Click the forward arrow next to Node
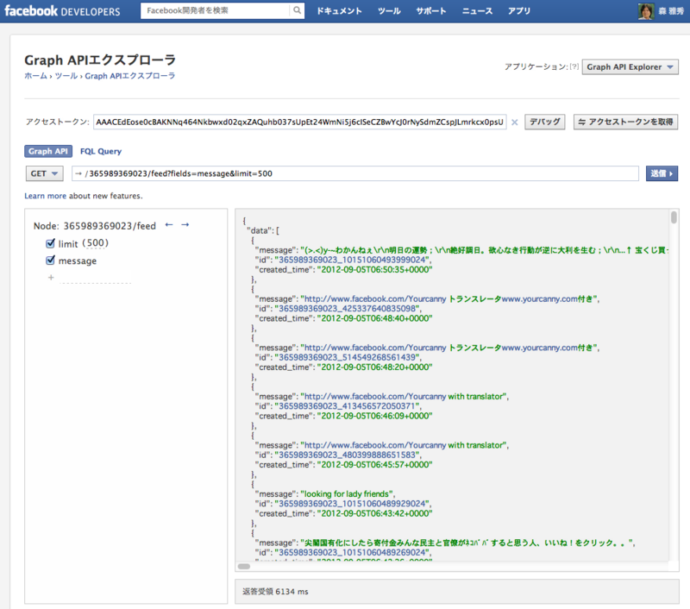 coord(185,225)
